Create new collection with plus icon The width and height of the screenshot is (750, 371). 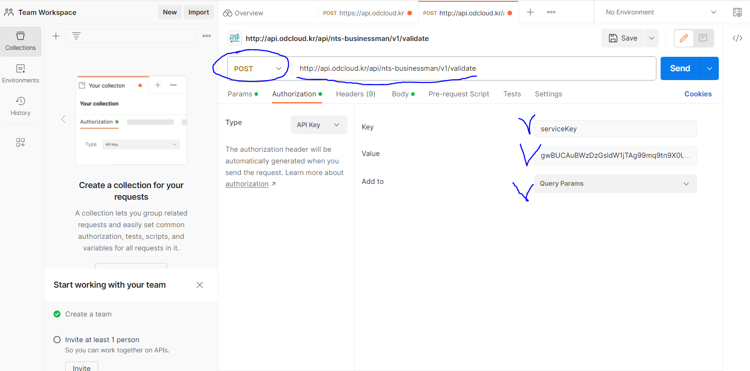point(56,36)
